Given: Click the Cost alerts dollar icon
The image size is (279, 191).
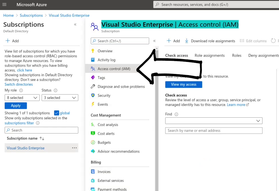Looking at the screenshot, I should (x=93, y=134).
